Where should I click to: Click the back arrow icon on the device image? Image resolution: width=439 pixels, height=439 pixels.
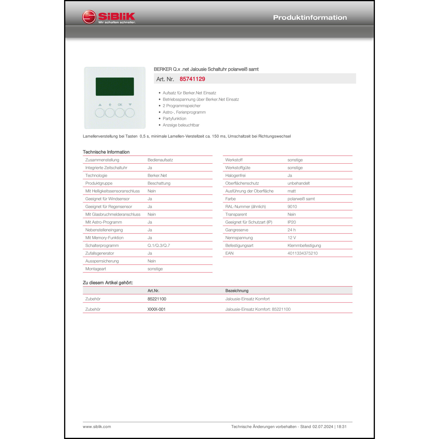pyautogui.click(x=110, y=104)
